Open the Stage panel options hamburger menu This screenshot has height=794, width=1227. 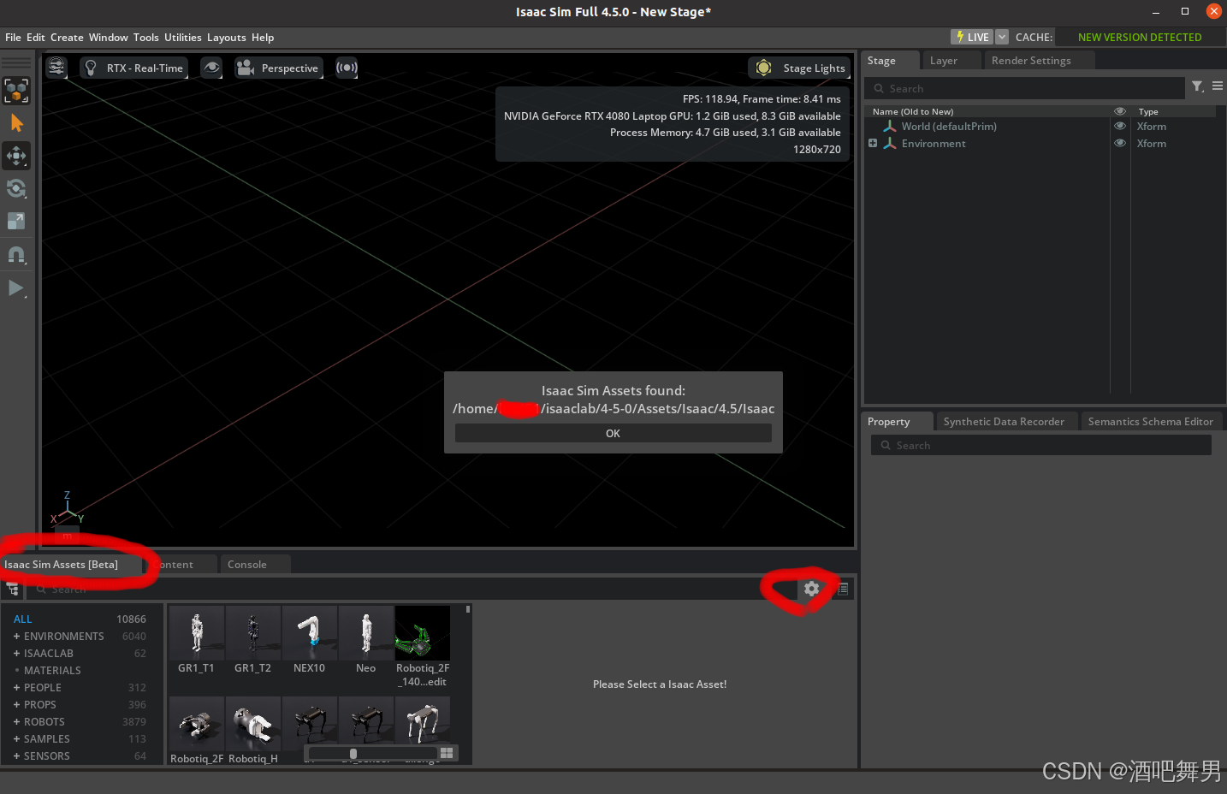[x=1218, y=86]
